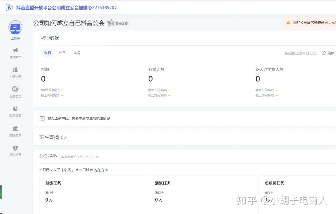Click the 63.3 % month percentage

point(101,170)
